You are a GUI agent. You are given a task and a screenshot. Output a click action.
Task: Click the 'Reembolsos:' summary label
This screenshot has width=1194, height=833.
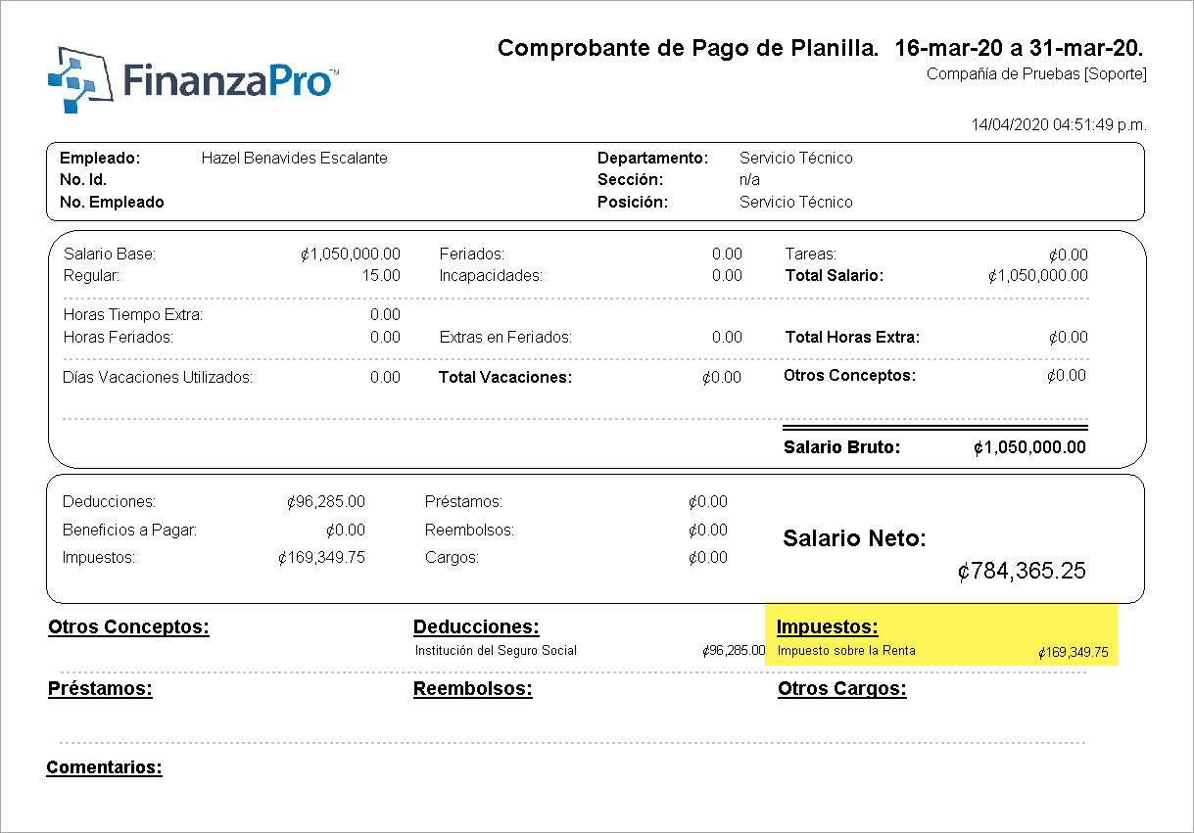(x=470, y=531)
